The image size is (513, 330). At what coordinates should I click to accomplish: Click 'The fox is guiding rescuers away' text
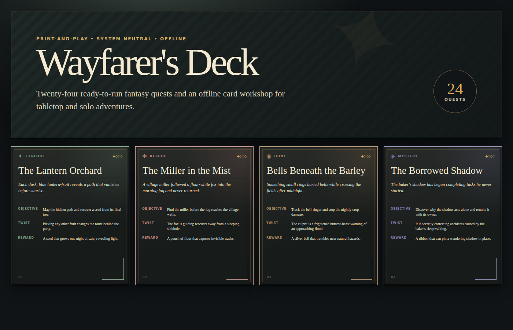203,226
